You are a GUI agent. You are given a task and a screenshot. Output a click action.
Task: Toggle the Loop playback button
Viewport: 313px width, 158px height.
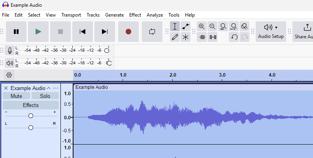pos(152,32)
